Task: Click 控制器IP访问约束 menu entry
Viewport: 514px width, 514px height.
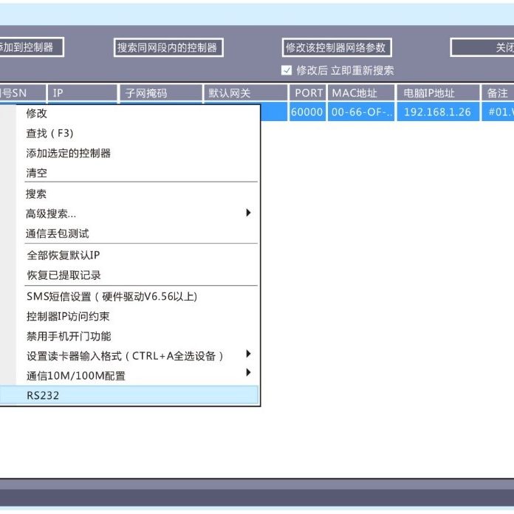Action: pos(68,317)
